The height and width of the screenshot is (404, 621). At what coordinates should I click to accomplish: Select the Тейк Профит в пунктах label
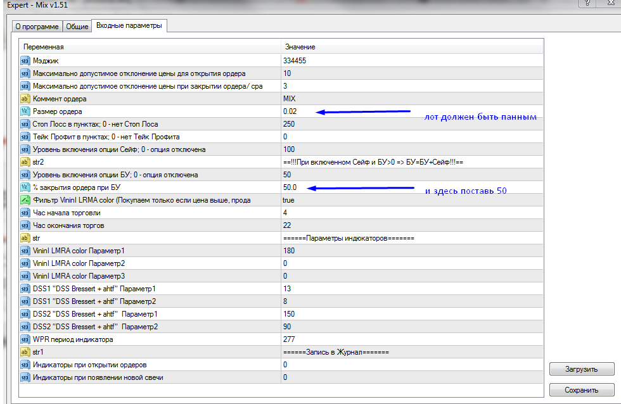[x=106, y=137]
